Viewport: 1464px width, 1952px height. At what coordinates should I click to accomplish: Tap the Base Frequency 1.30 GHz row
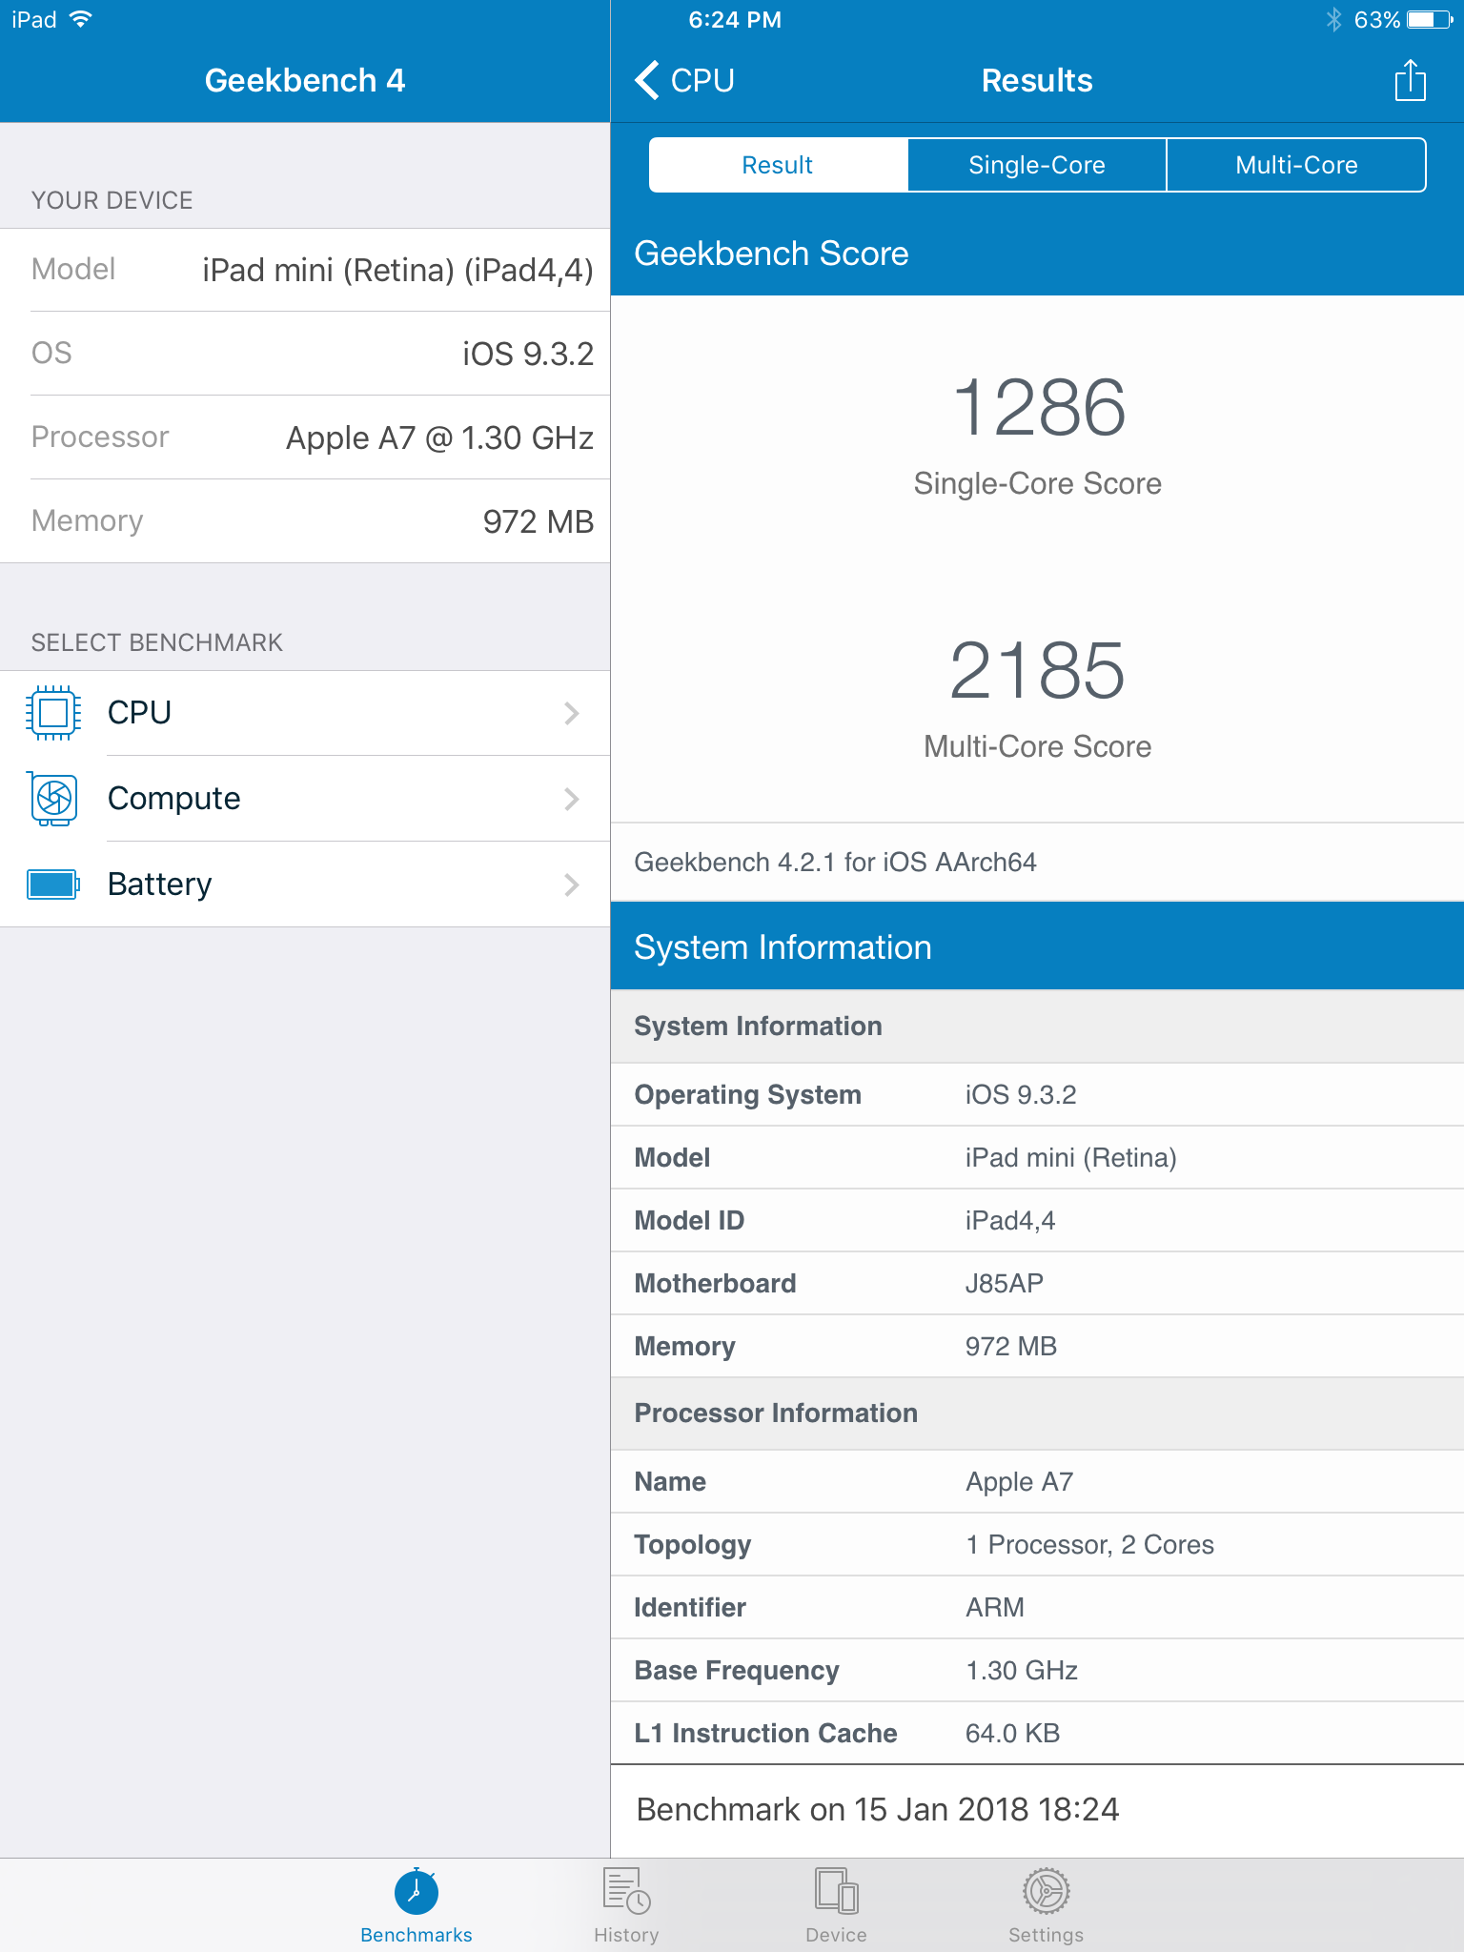click(x=1037, y=1670)
